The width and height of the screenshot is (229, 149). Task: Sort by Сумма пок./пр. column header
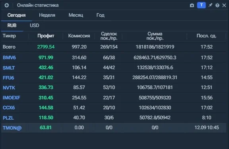pos(155,36)
